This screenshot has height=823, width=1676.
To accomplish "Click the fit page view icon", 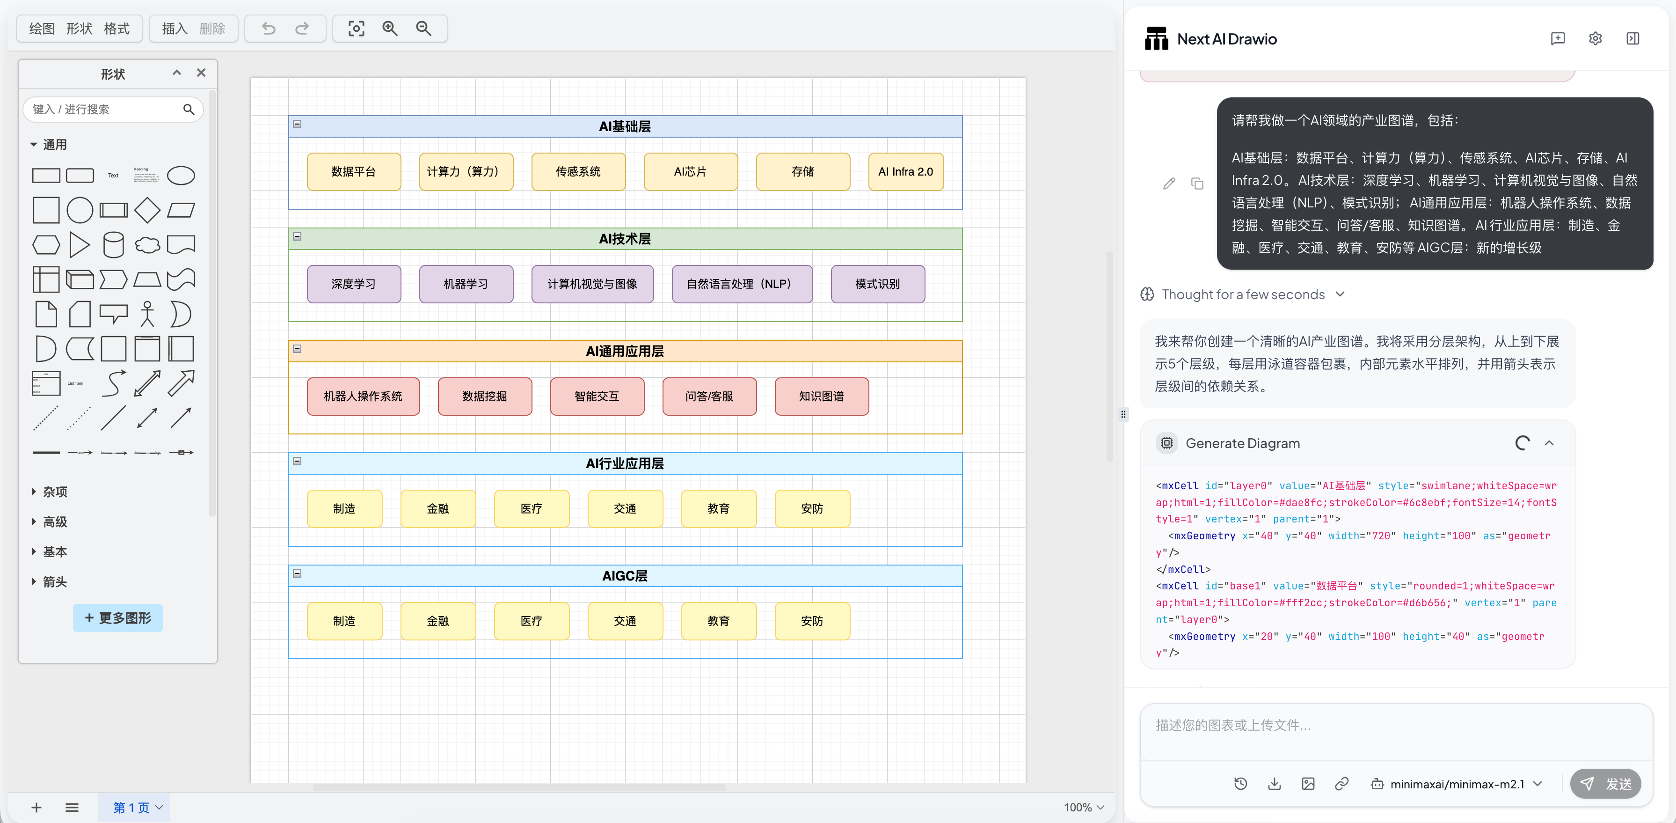I will 356,29.
